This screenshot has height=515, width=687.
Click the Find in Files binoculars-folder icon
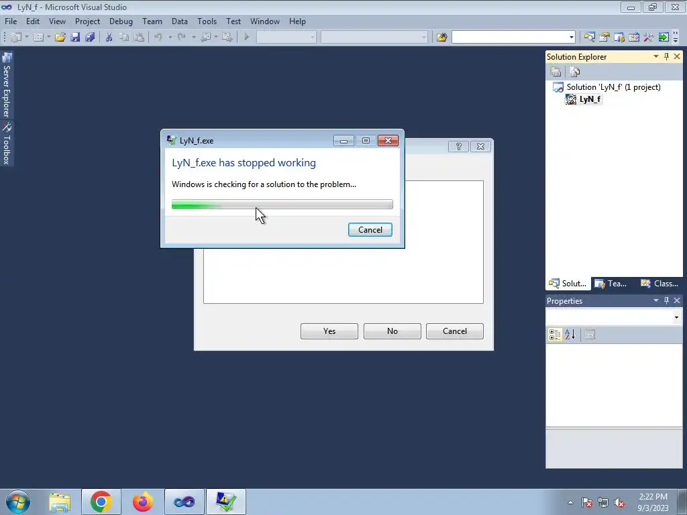(x=441, y=38)
